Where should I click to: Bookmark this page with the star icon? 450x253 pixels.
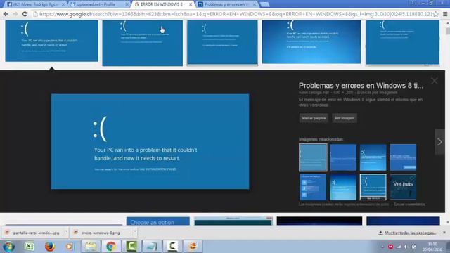tap(436, 14)
